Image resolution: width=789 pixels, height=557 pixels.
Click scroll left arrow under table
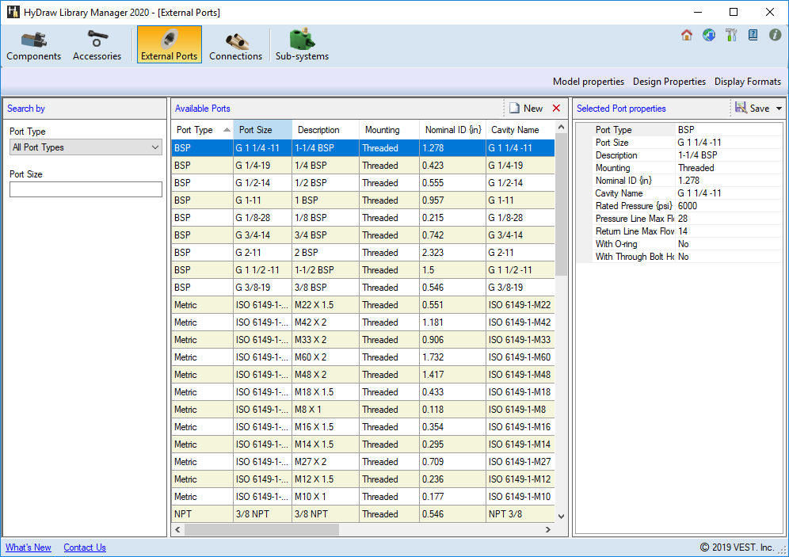pos(177,529)
